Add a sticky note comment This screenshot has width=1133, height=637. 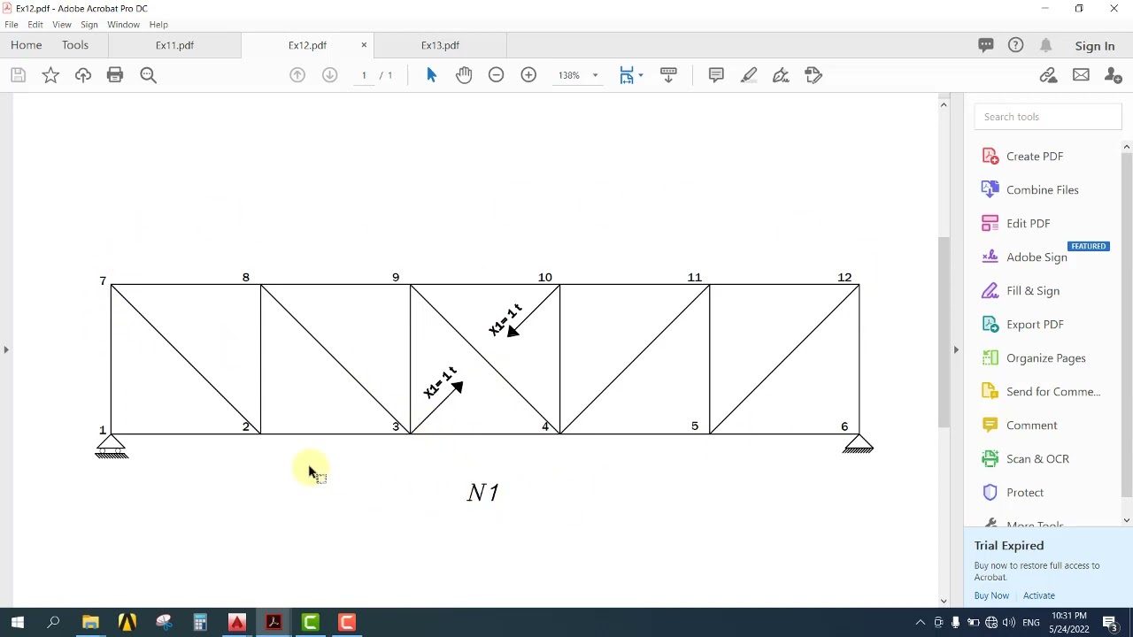pyautogui.click(x=716, y=75)
